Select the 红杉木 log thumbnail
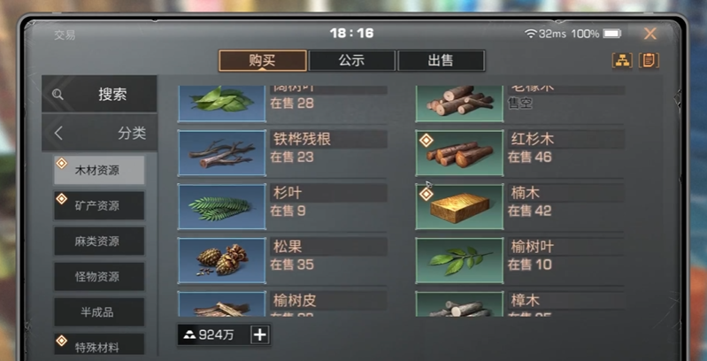The image size is (707, 361). tap(459, 153)
